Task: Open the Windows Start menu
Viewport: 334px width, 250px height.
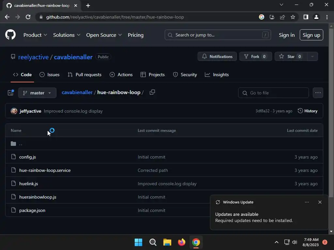Action: [x=138, y=242]
